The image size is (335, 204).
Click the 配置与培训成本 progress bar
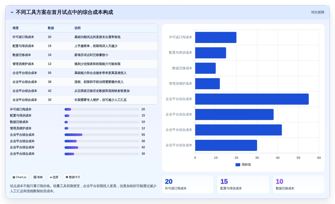(102, 116)
